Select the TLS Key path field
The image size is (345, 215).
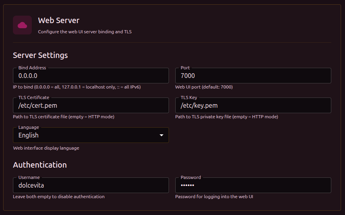coord(253,105)
